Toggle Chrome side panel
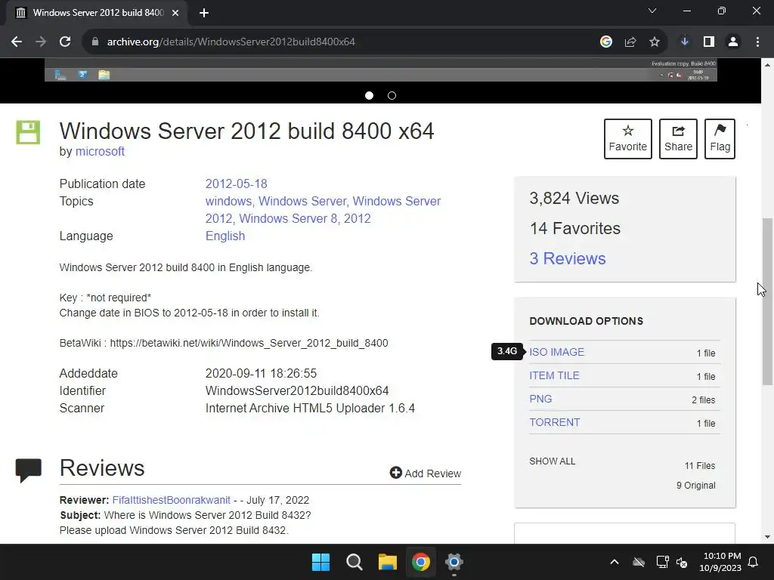This screenshot has height=580, width=774. 709,42
